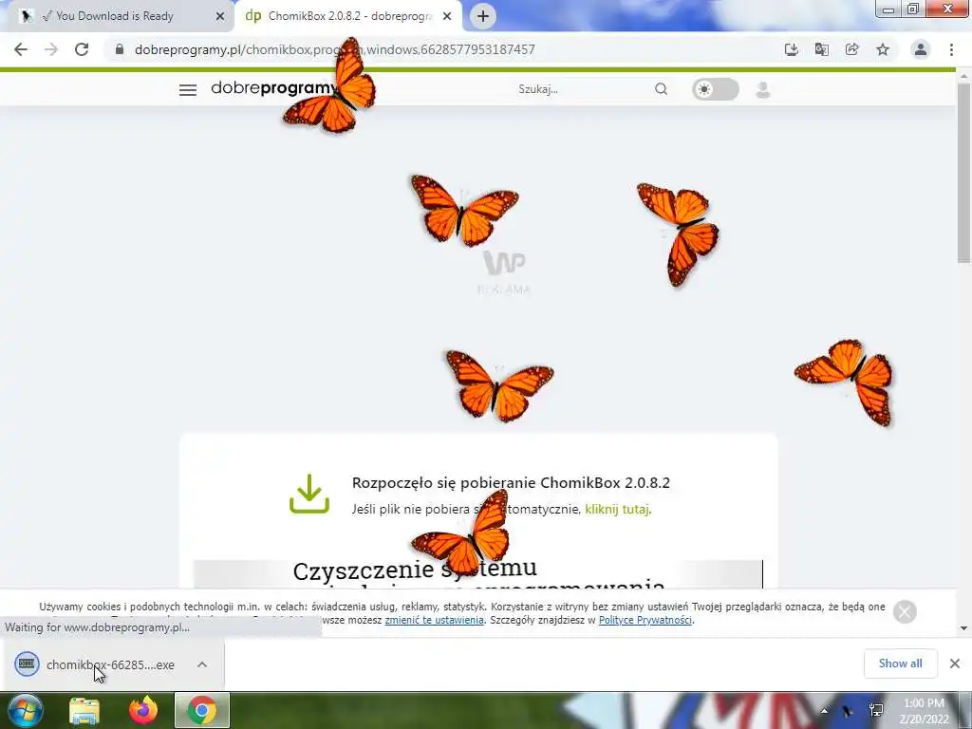Open the Chrome profile avatar
This screenshot has height=729, width=972.
pos(921,49)
